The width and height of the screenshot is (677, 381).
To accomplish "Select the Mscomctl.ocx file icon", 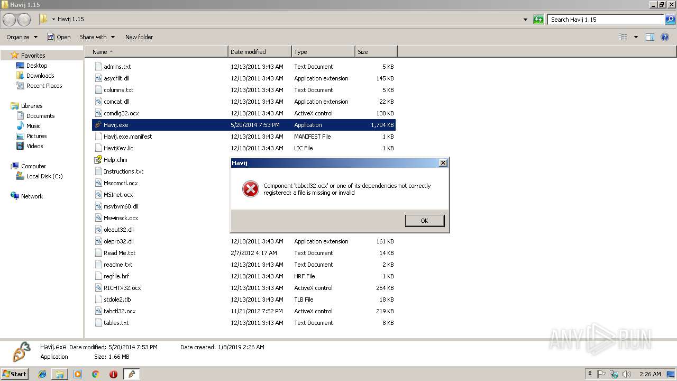I will [98, 183].
